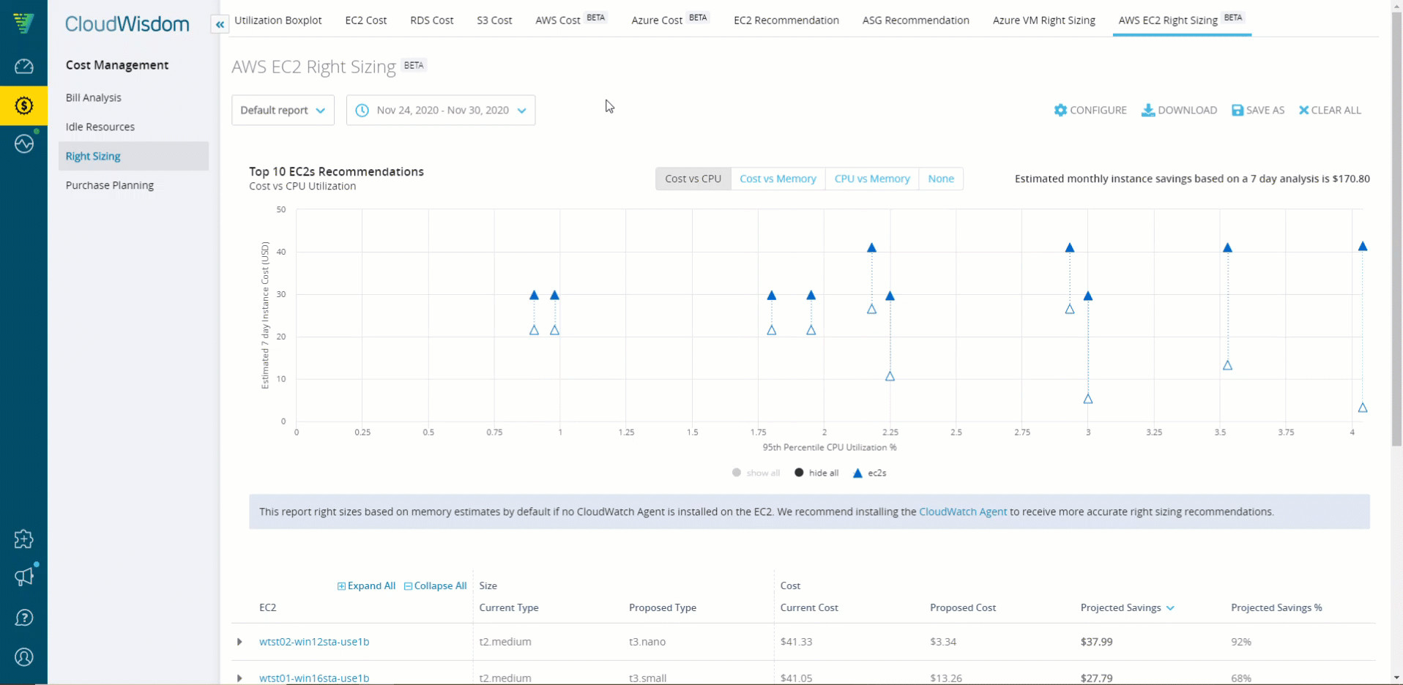The width and height of the screenshot is (1403, 685).
Task: Open the announcements megaphone icon
Action: point(23,577)
